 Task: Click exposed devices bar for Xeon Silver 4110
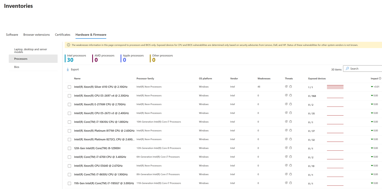coord(335,87)
